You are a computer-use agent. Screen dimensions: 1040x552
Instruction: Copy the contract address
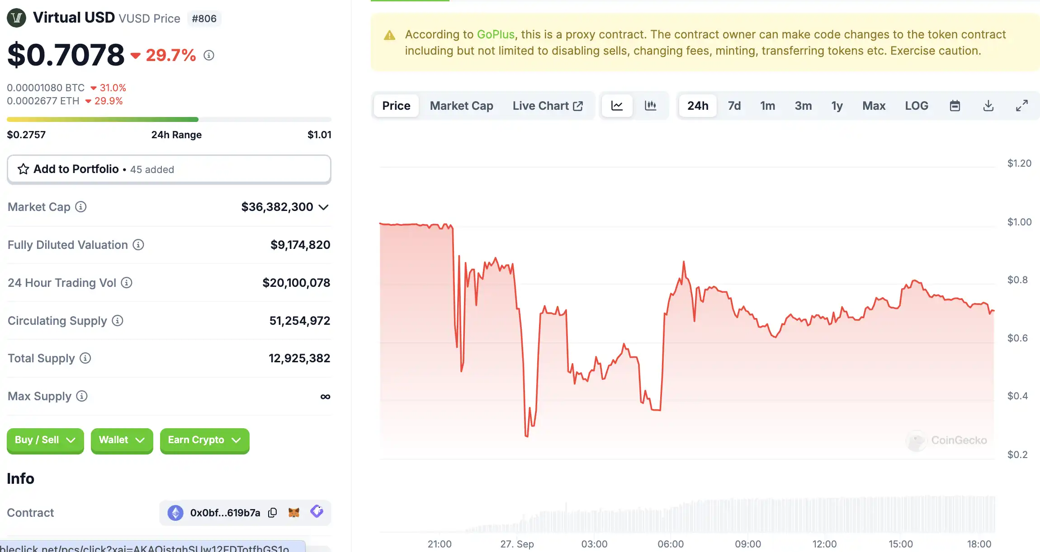click(272, 513)
